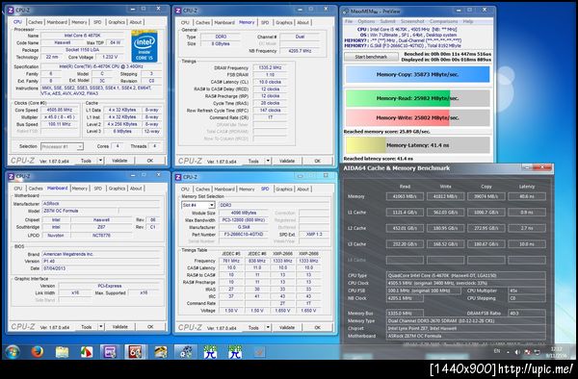Click AIDA64 L1 Cache Write result field
This screenshot has width=578, height=379.
[445, 213]
